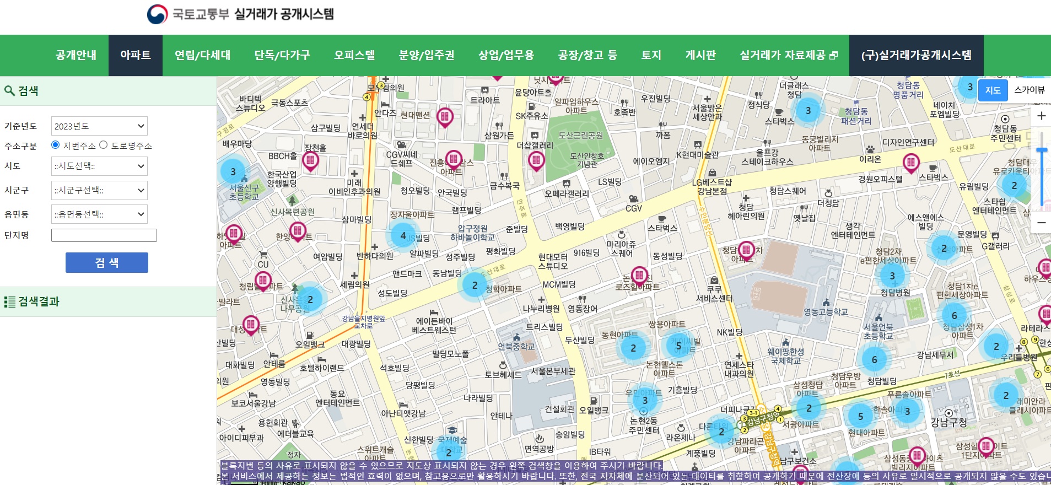Screen dimensions: 1051x485
Task: Click cluster 5 near 쌍용아파트
Action: pos(679,346)
